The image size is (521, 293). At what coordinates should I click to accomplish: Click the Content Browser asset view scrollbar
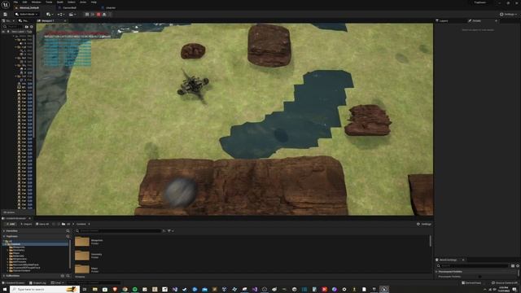pos(431,241)
